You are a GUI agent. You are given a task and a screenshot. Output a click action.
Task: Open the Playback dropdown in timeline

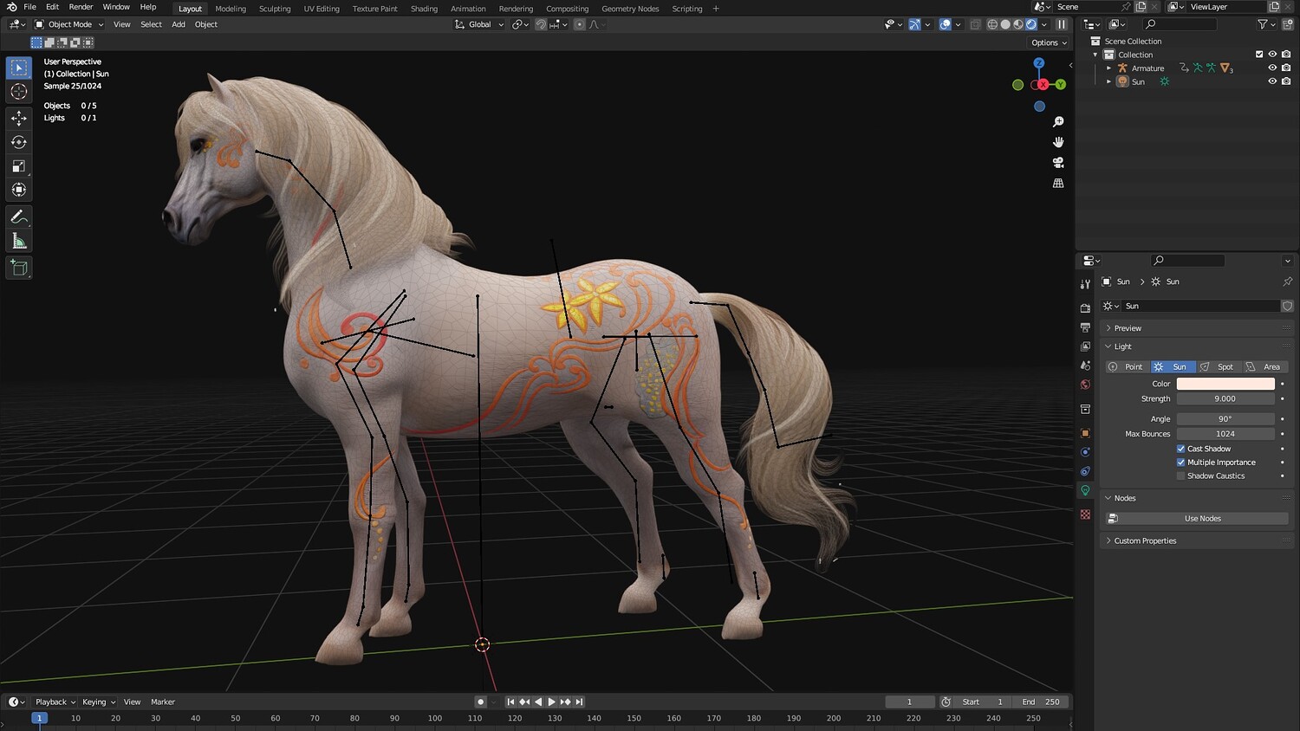tap(55, 702)
